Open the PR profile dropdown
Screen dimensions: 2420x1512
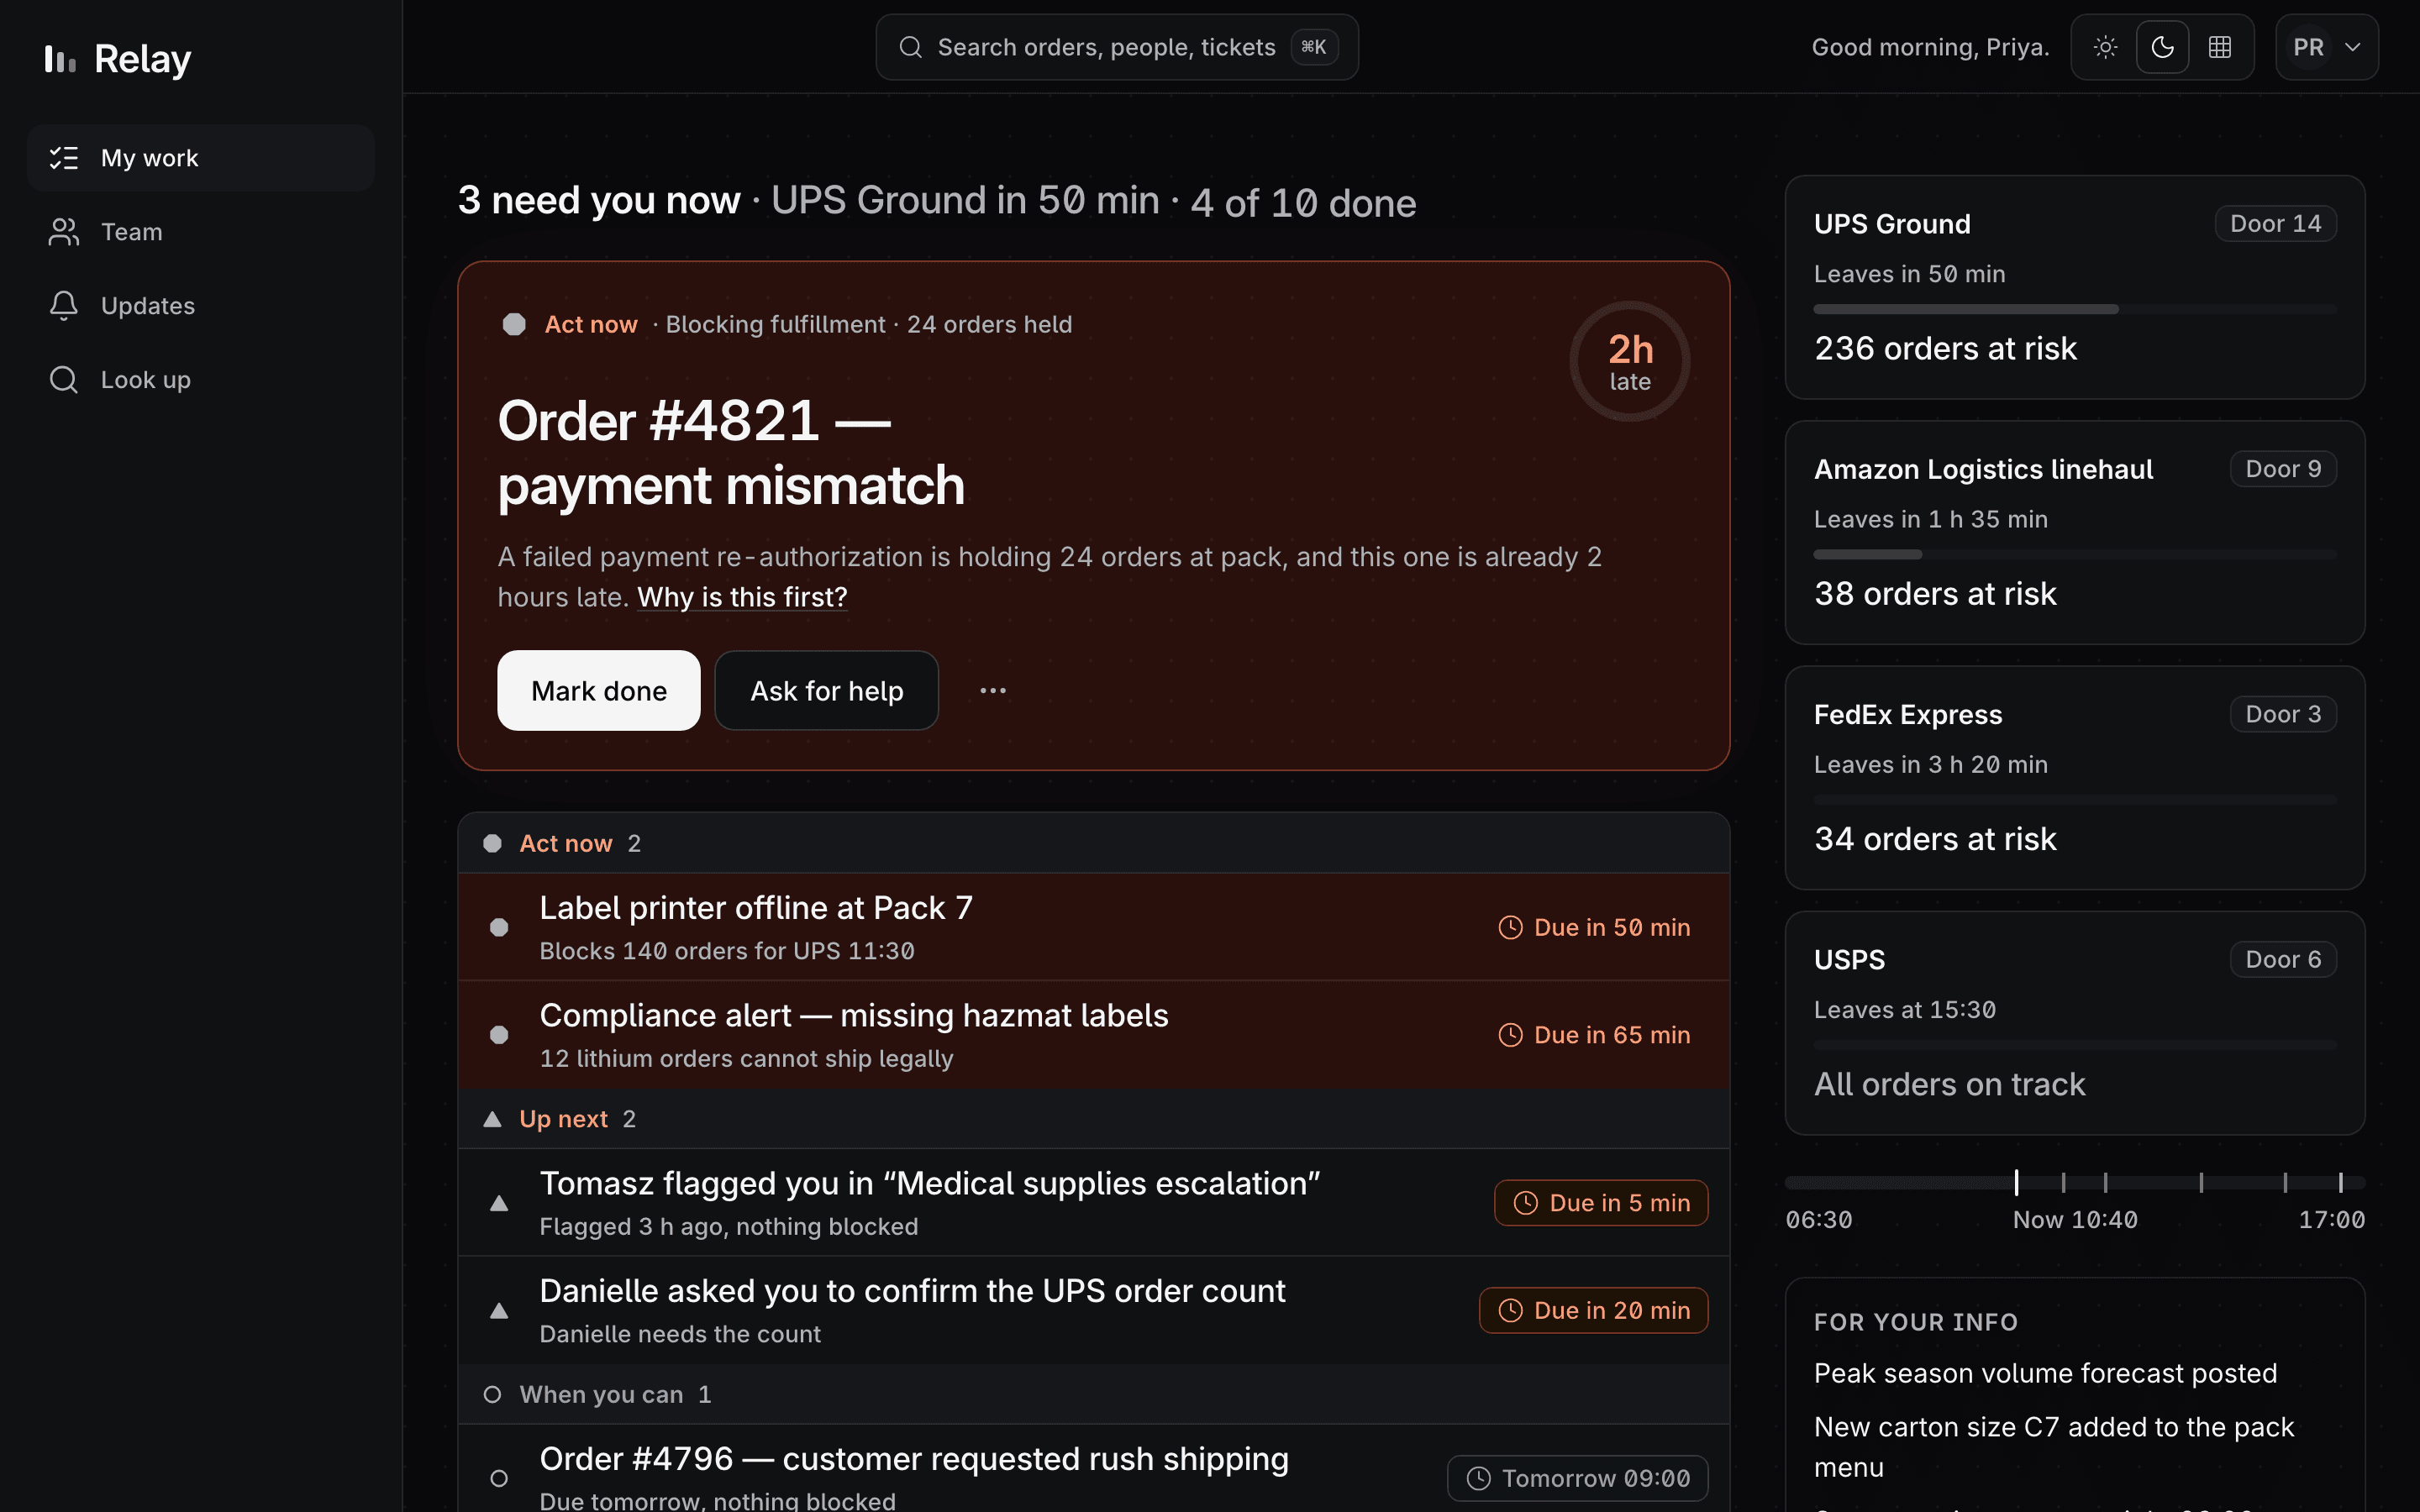coord(2327,47)
